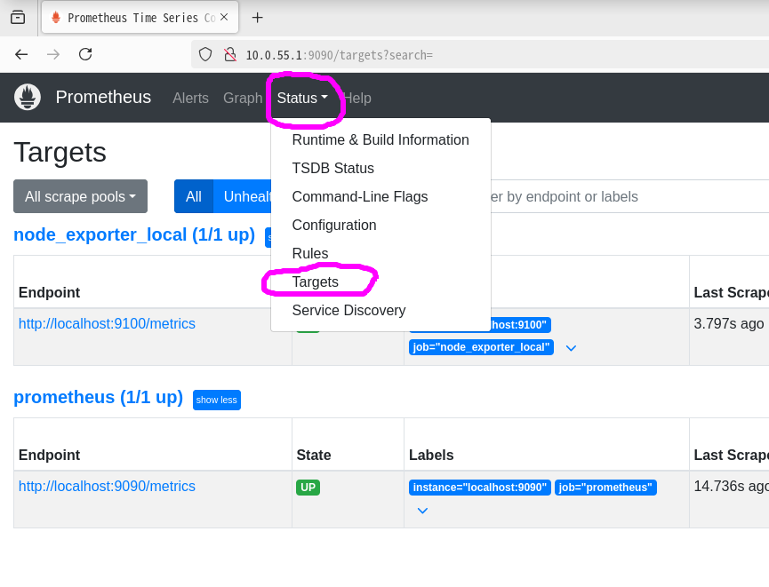
Task: Open Service Discovery from the menu
Action: (x=380, y=310)
